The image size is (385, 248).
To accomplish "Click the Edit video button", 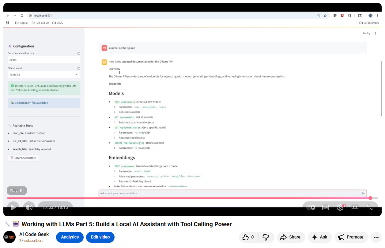I will point(100,237).
